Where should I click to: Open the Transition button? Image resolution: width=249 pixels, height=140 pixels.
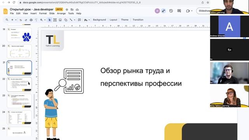pos(138,20)
